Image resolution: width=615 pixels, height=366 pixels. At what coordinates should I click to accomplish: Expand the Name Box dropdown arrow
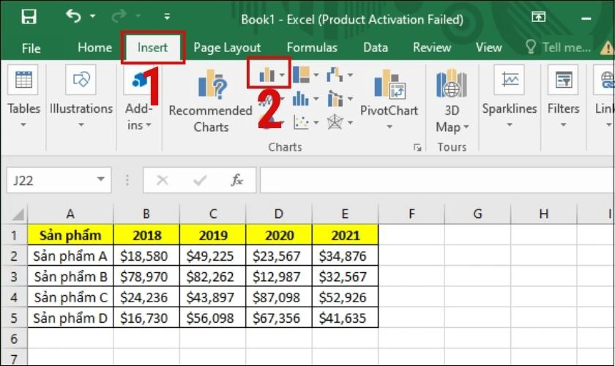pyautogui.click(x=101, y=179)
